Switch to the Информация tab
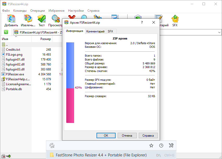 (x=74, y=31)
